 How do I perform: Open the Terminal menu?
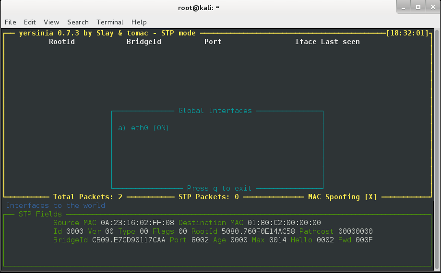[110, 22]
